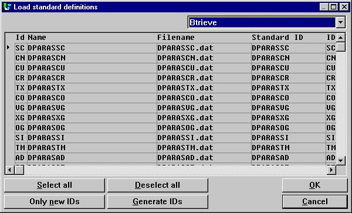This screenshot has height=213, width=352.
Task: Click the CN cell in Id column
Action: click(x=21, y=58)
